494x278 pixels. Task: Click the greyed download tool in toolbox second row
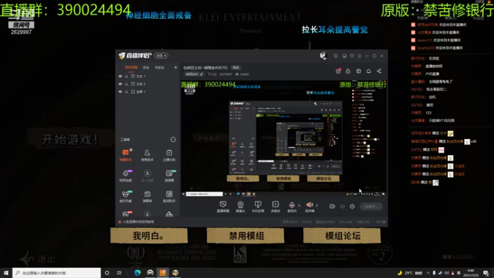coord(147,175)
